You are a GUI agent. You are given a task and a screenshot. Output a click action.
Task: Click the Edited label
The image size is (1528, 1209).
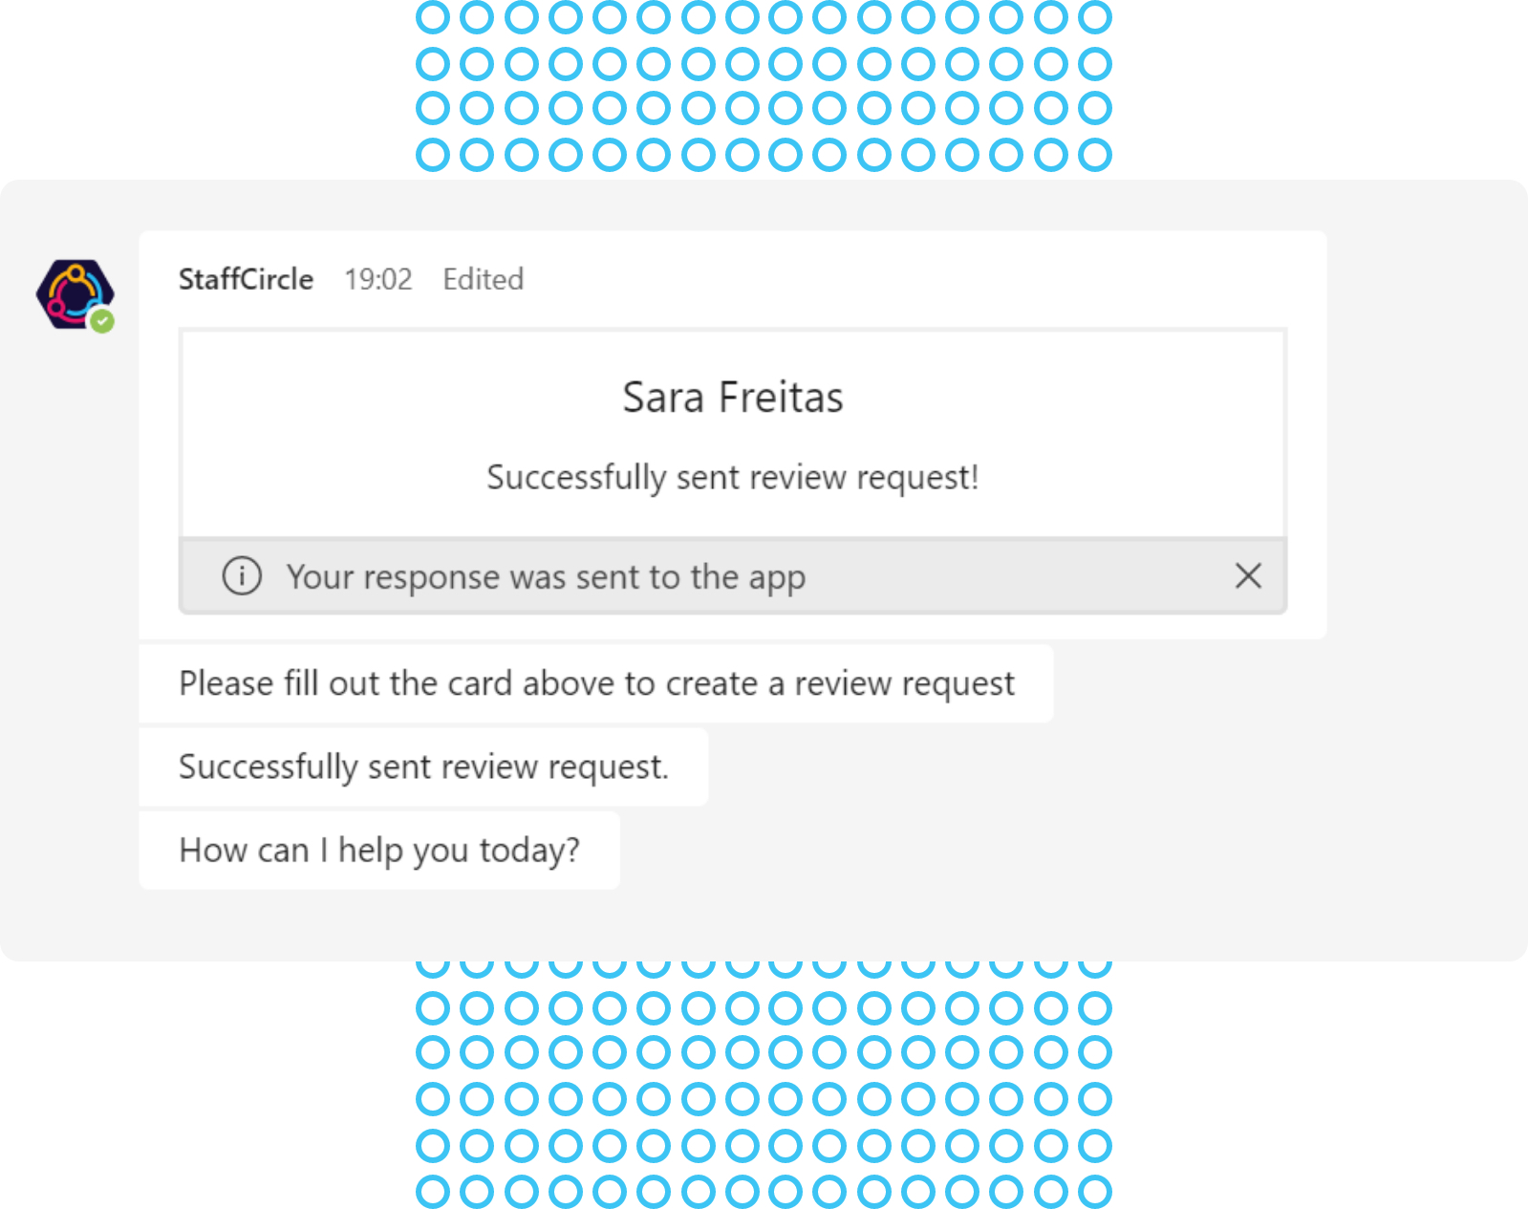tap(483, 279)
